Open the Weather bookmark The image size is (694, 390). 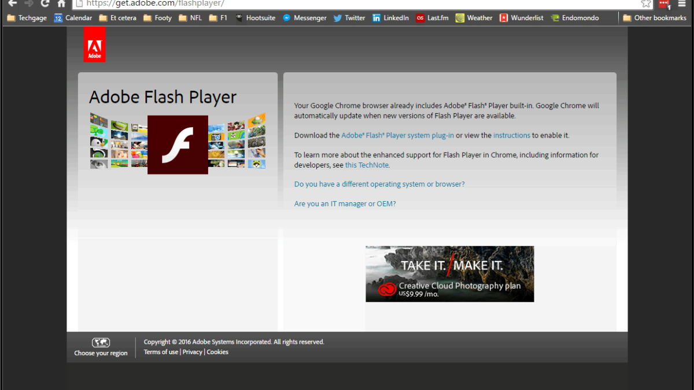click(474, 18)
